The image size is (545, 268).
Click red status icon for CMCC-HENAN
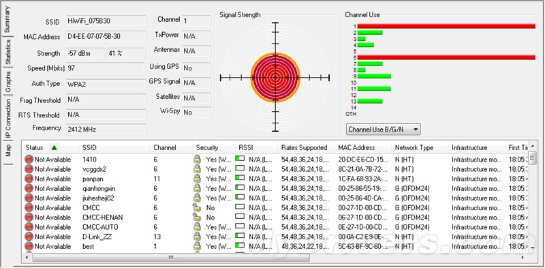[29, 218]
